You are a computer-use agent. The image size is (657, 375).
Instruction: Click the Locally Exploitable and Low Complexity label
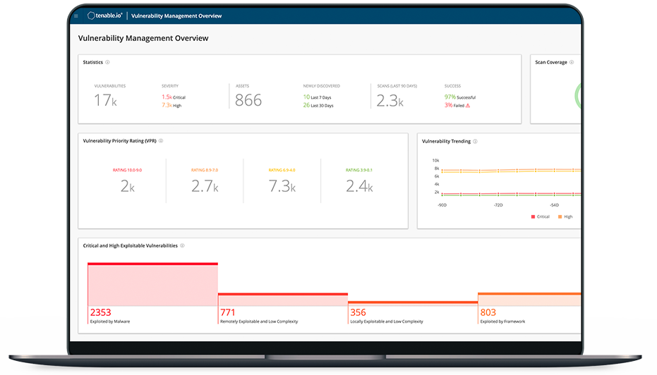[x=387, y=321]
